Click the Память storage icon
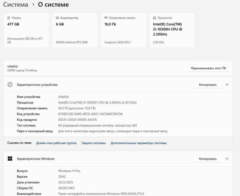 click(x=9, y=18)
